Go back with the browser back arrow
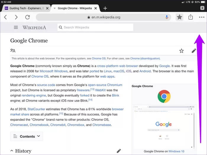The width and height of the screenshot is (207, 155). [5, 17]
